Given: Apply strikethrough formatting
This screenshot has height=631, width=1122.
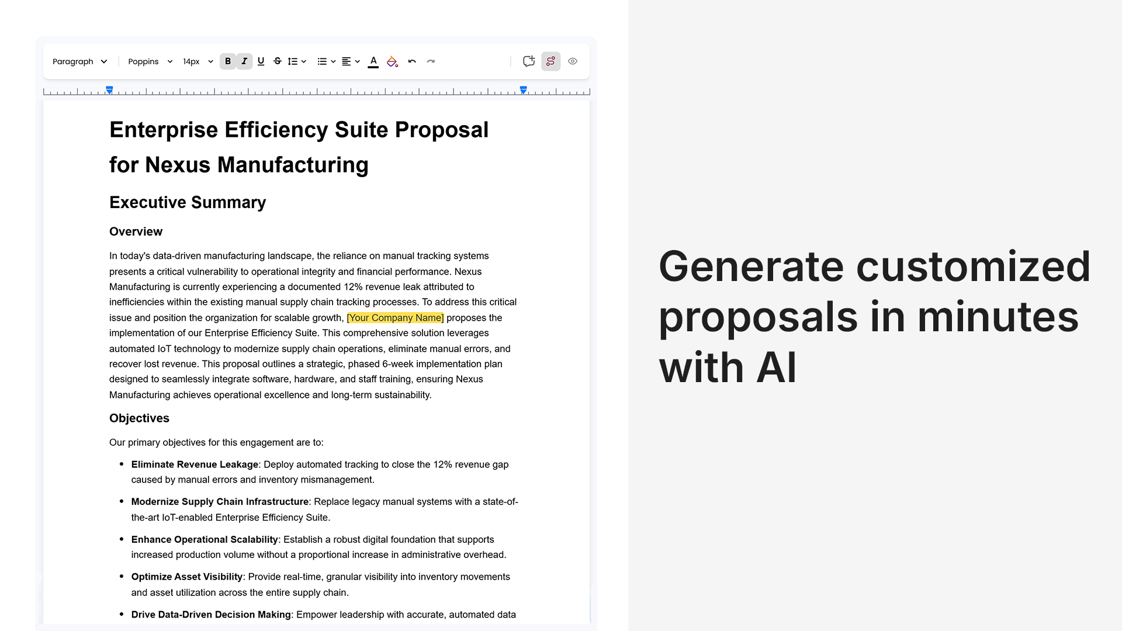Looking at the screenshot, I should pyautogui.click(x=278, y=61).
